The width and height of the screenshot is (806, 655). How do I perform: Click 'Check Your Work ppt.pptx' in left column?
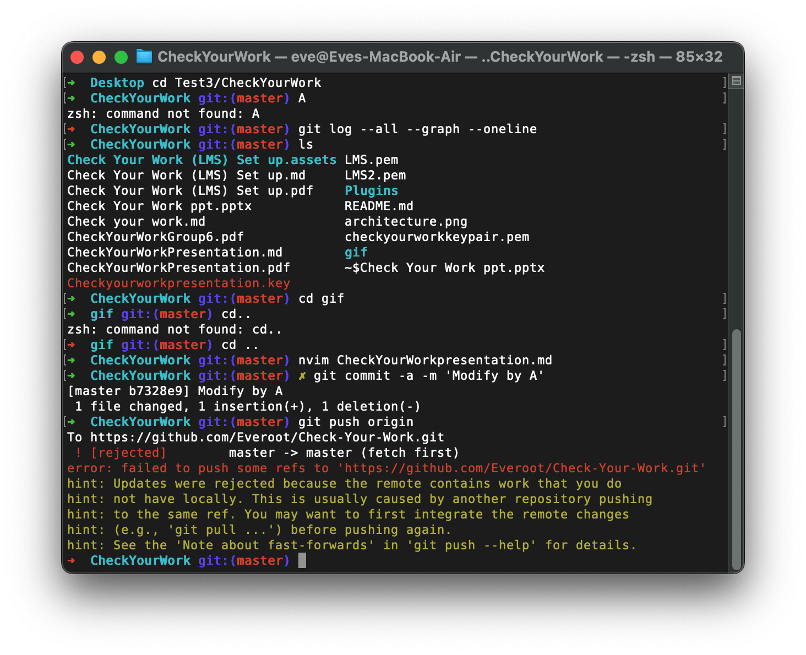(159, 206)
